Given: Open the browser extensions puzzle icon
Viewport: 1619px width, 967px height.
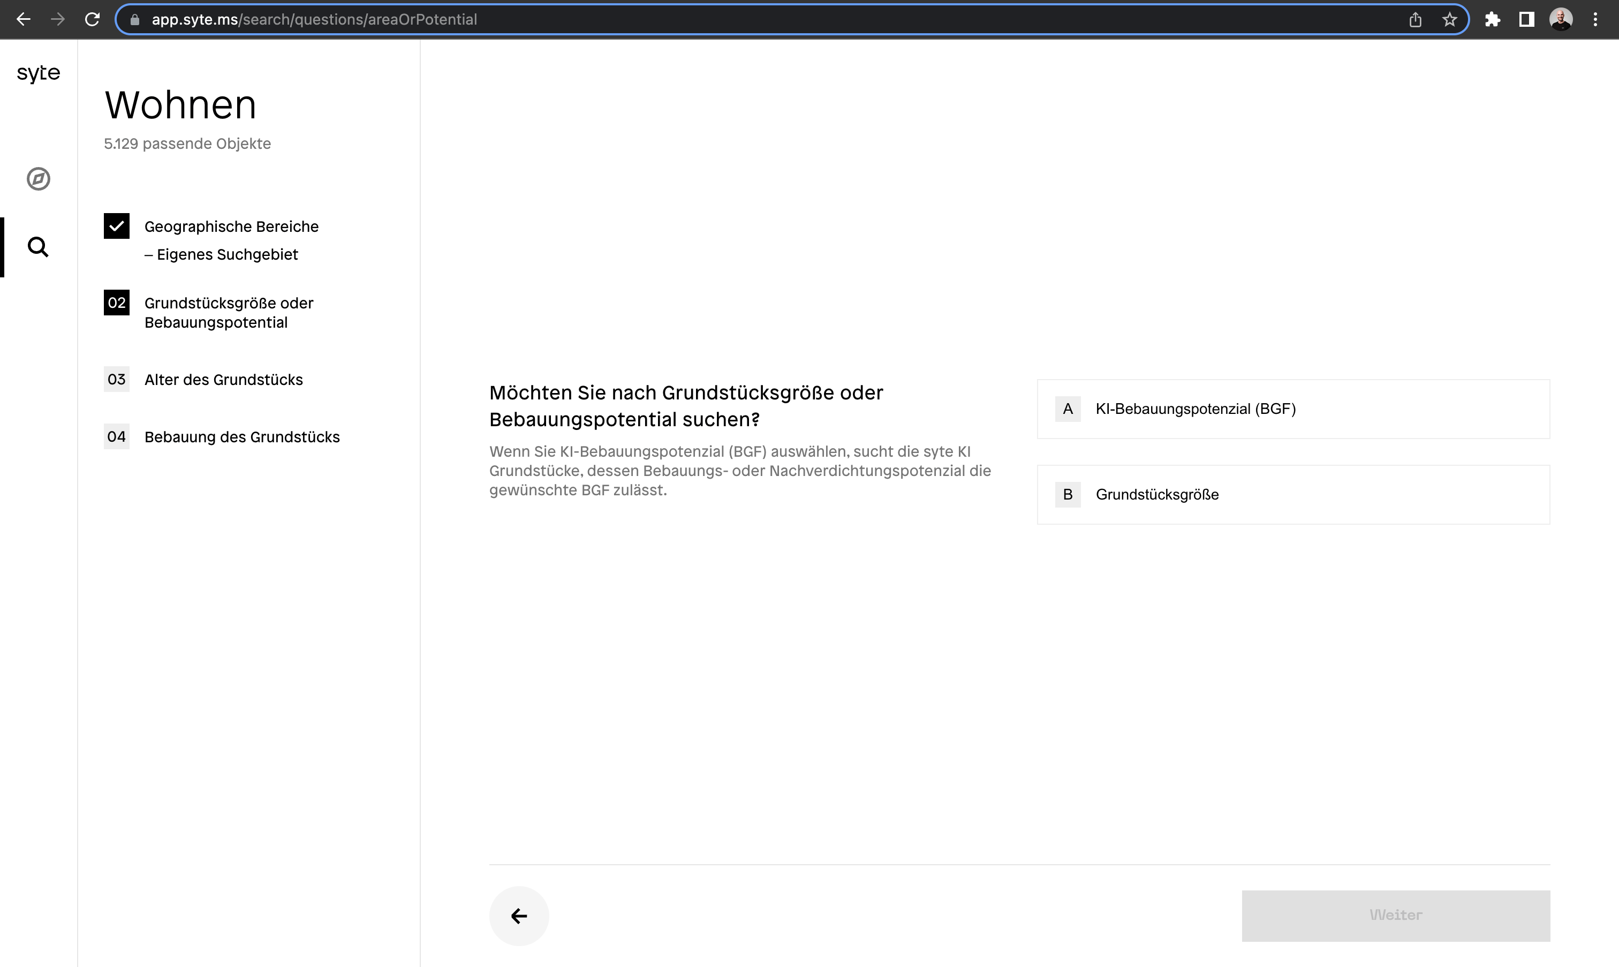Looking at the screenshot, I should coord(1492,20).
